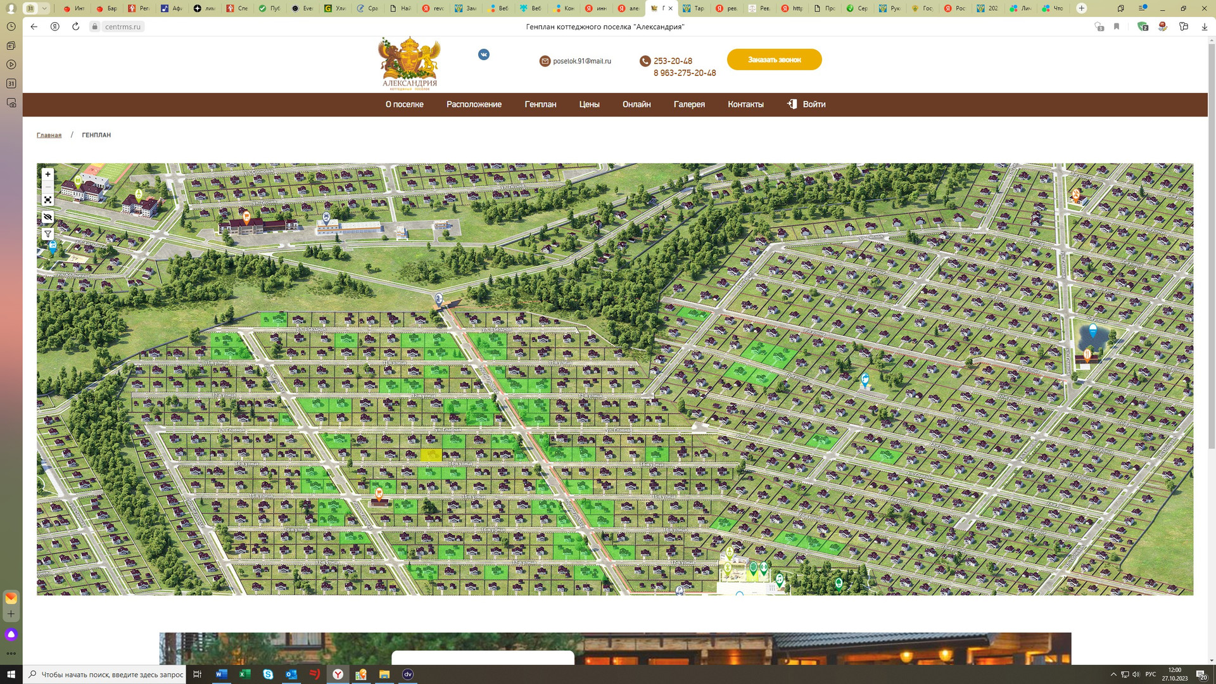Image resolution: width=1216 pixels, height=684 pixels.
Task: Click the fullscreen map icon
Action: [47, 200]
